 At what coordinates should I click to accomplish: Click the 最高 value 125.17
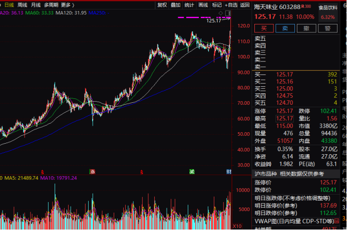[284, 119]
